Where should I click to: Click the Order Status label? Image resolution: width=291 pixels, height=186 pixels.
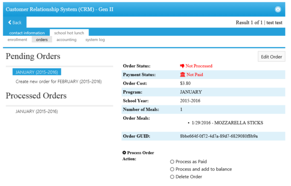pyautogui.click(x=137, y=66)
